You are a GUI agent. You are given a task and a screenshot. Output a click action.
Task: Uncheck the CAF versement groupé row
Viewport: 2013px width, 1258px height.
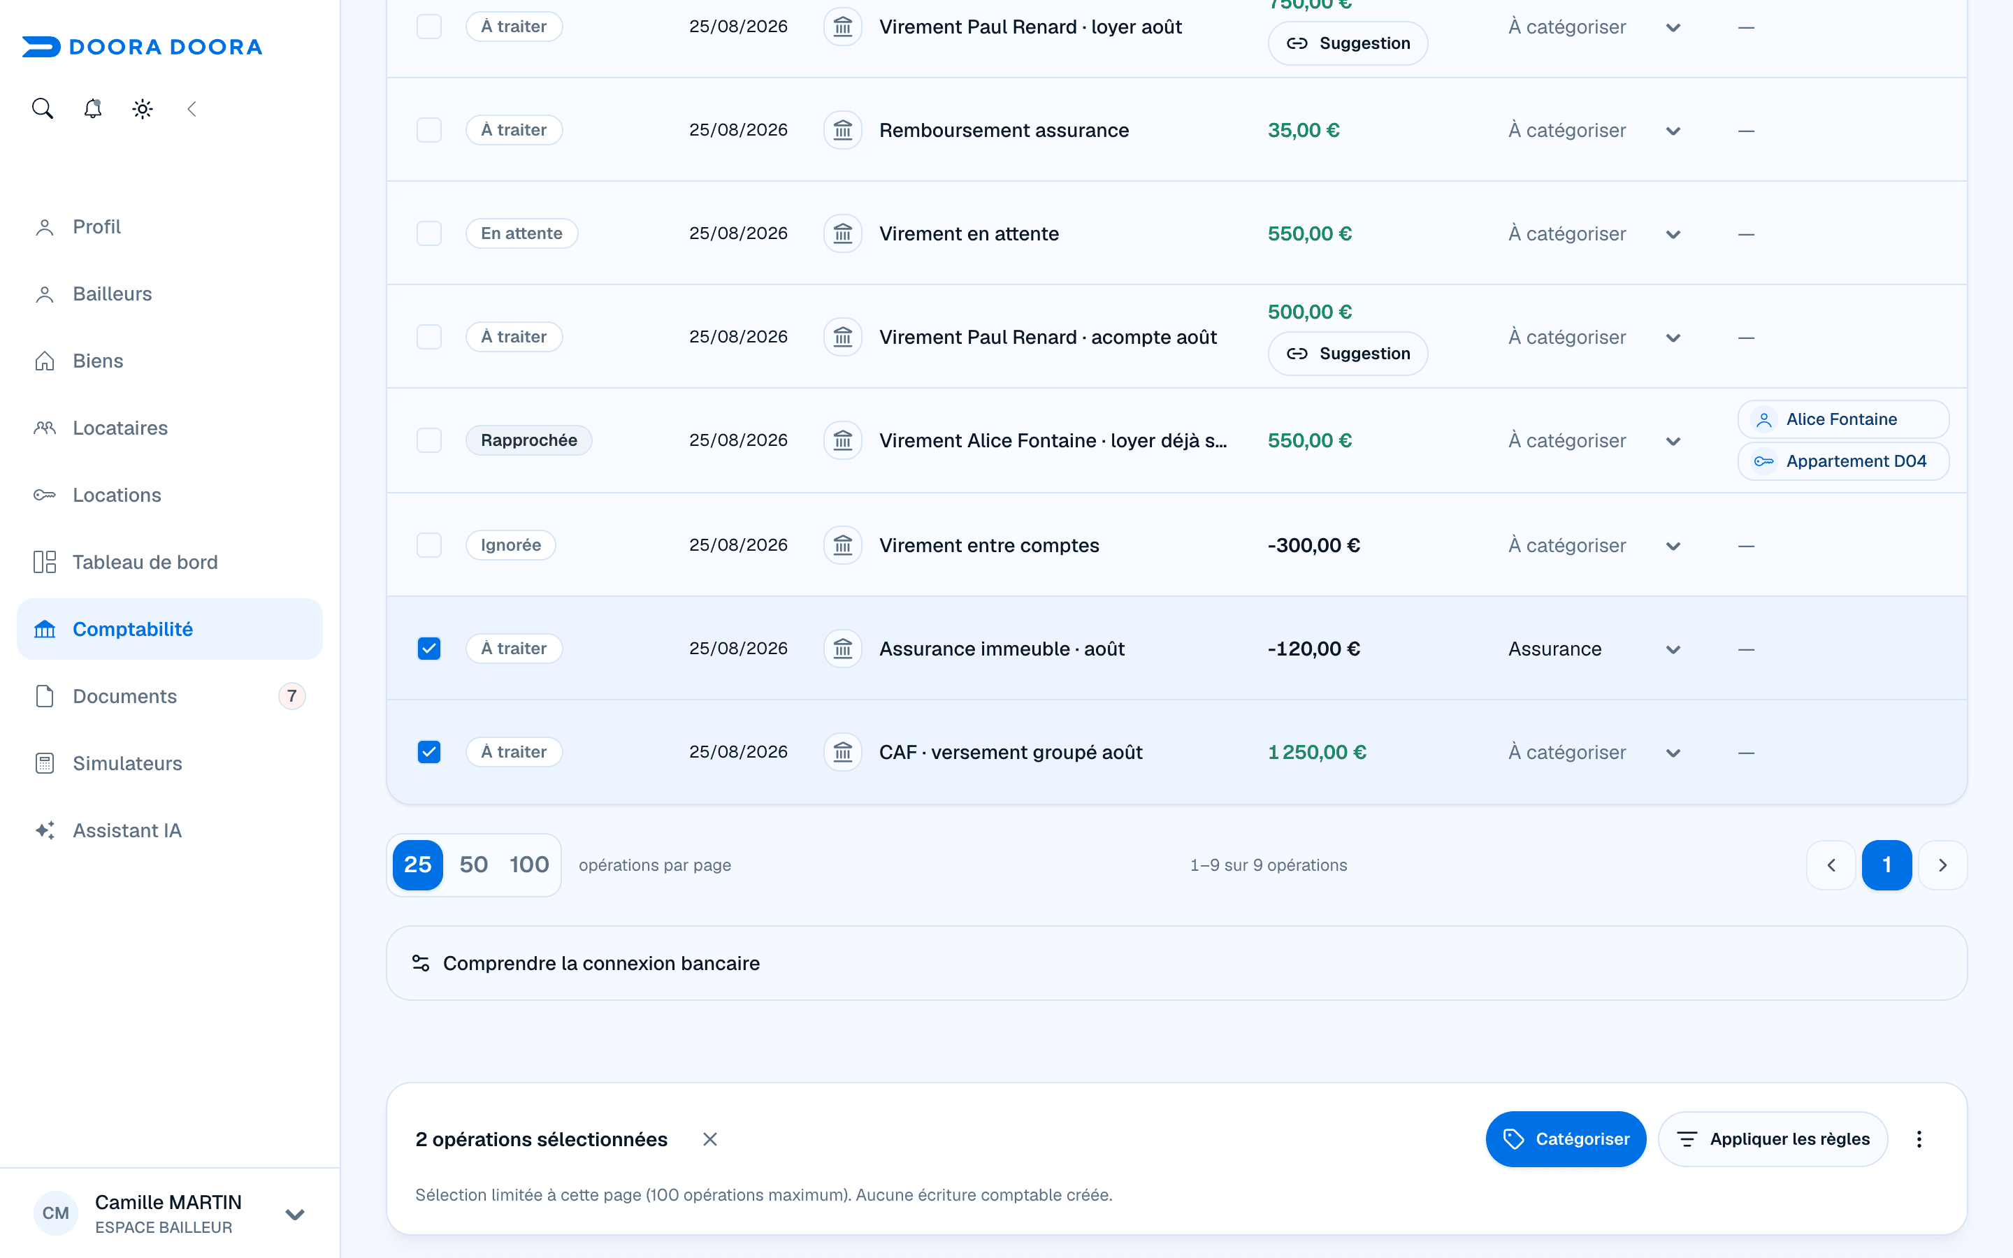[x=429, y=752]
